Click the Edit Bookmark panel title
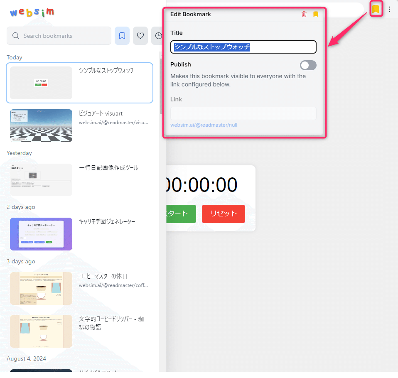Screen dimensions: 398x378 click(190, 14)
